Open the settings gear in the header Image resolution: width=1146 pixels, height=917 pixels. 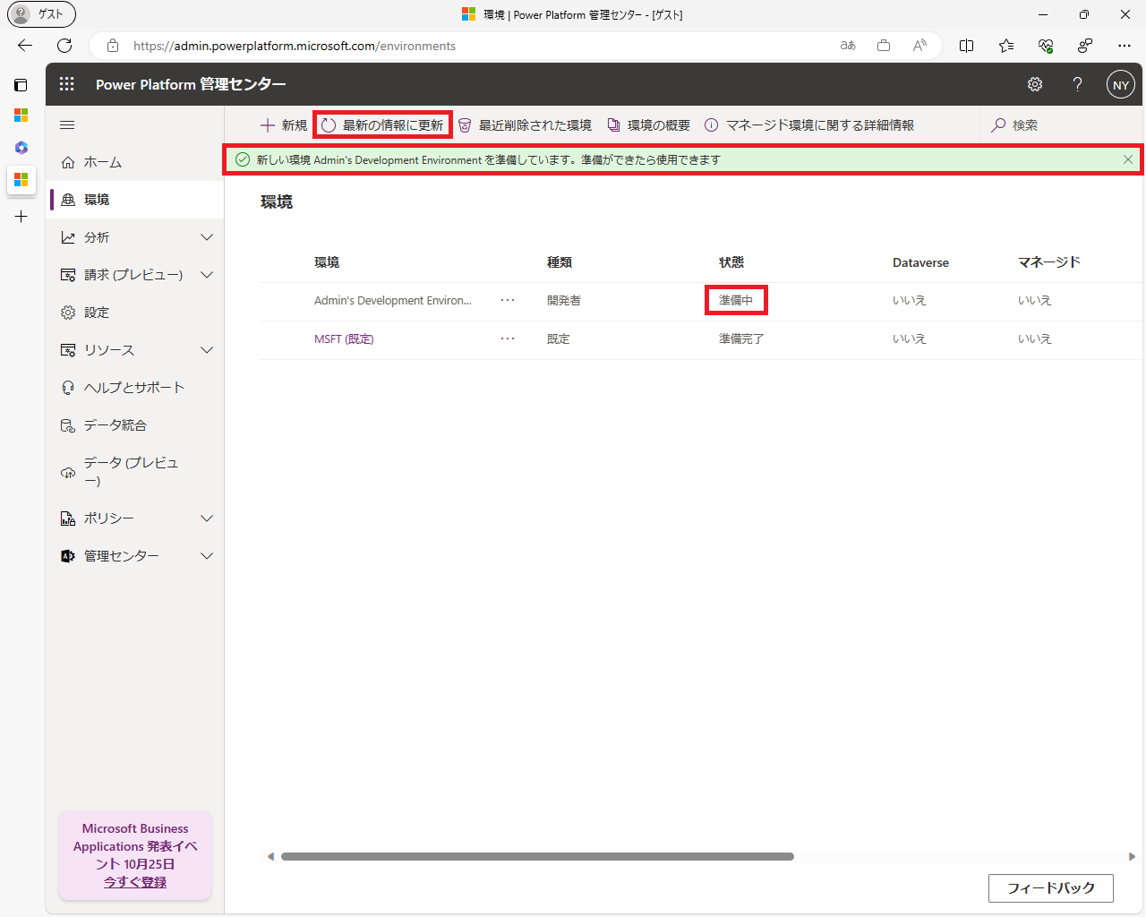(1035, 84)
